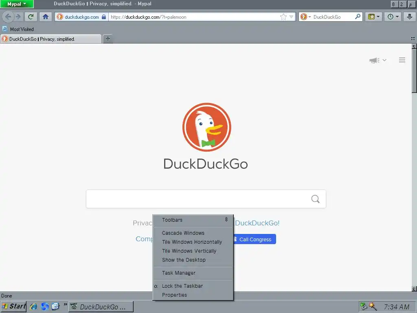Click the wand tray icon

click(373, 306)
